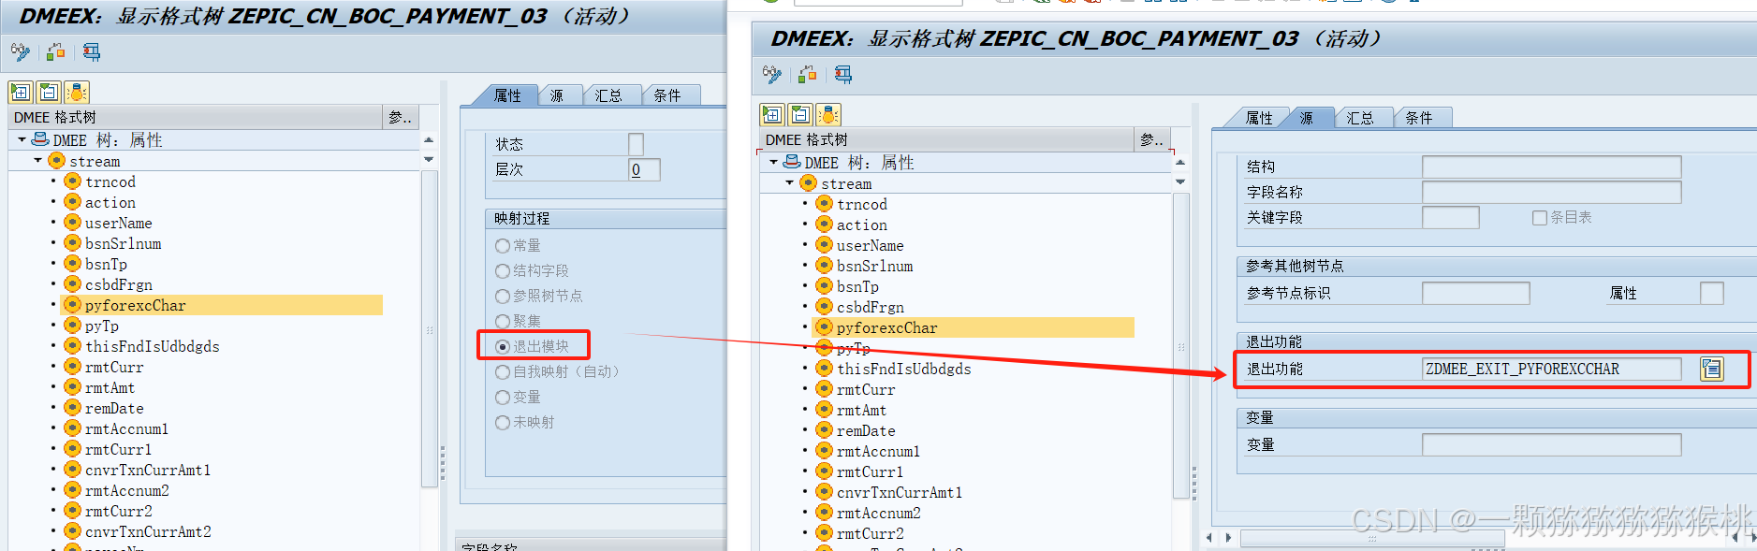Image resolution: width=1757 pixels, height=551 pixels.
Task: Click the 层次 input field
Action: (x=644, y=169)
